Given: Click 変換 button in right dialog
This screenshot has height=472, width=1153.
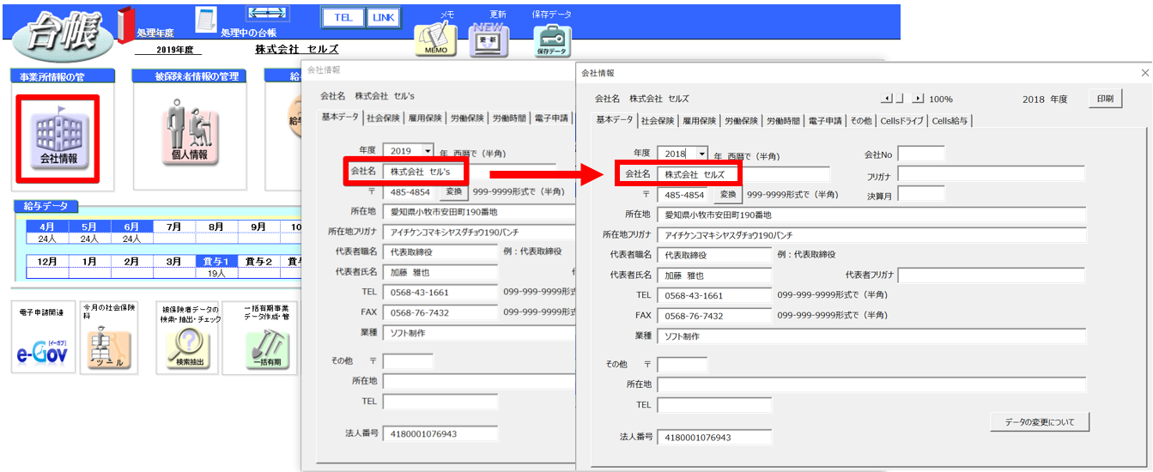Looking at the screenshot, I should coord(728,194).
